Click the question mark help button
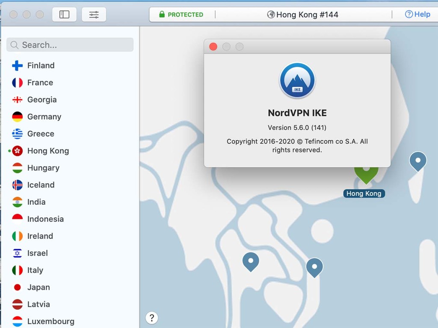438x328 pixels. point(152,318)
